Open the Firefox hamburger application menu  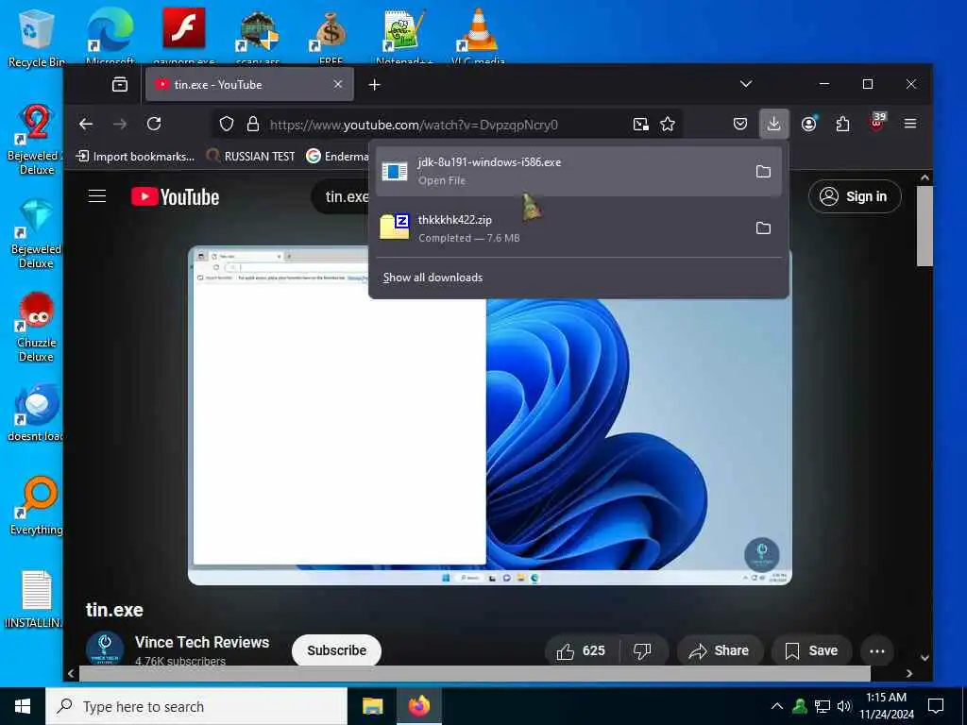point(909,124)
